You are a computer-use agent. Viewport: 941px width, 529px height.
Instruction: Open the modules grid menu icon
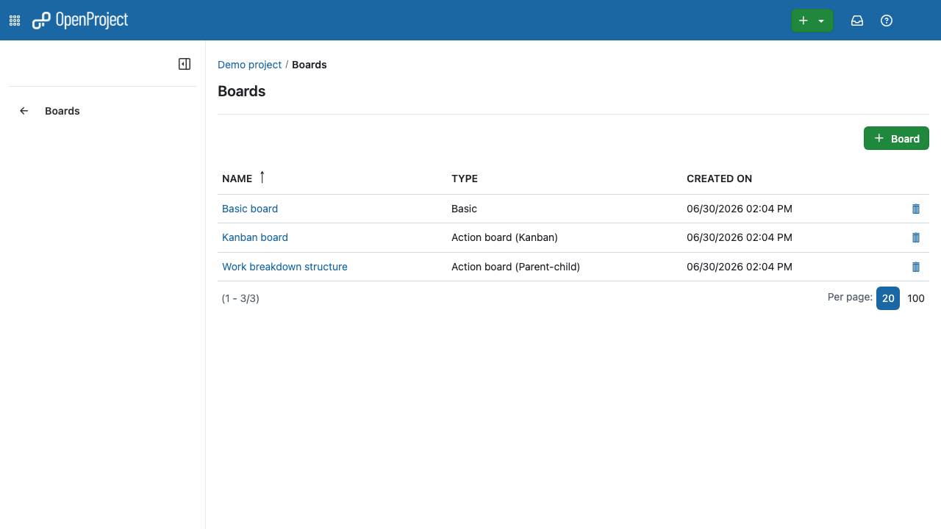pyautogui.click(x=15, y=21)
